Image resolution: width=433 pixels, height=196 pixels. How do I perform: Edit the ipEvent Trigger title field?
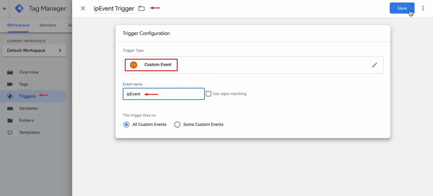tap(114, 9)
